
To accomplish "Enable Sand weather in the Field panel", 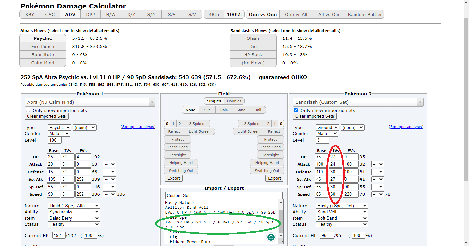I will 241,110.
